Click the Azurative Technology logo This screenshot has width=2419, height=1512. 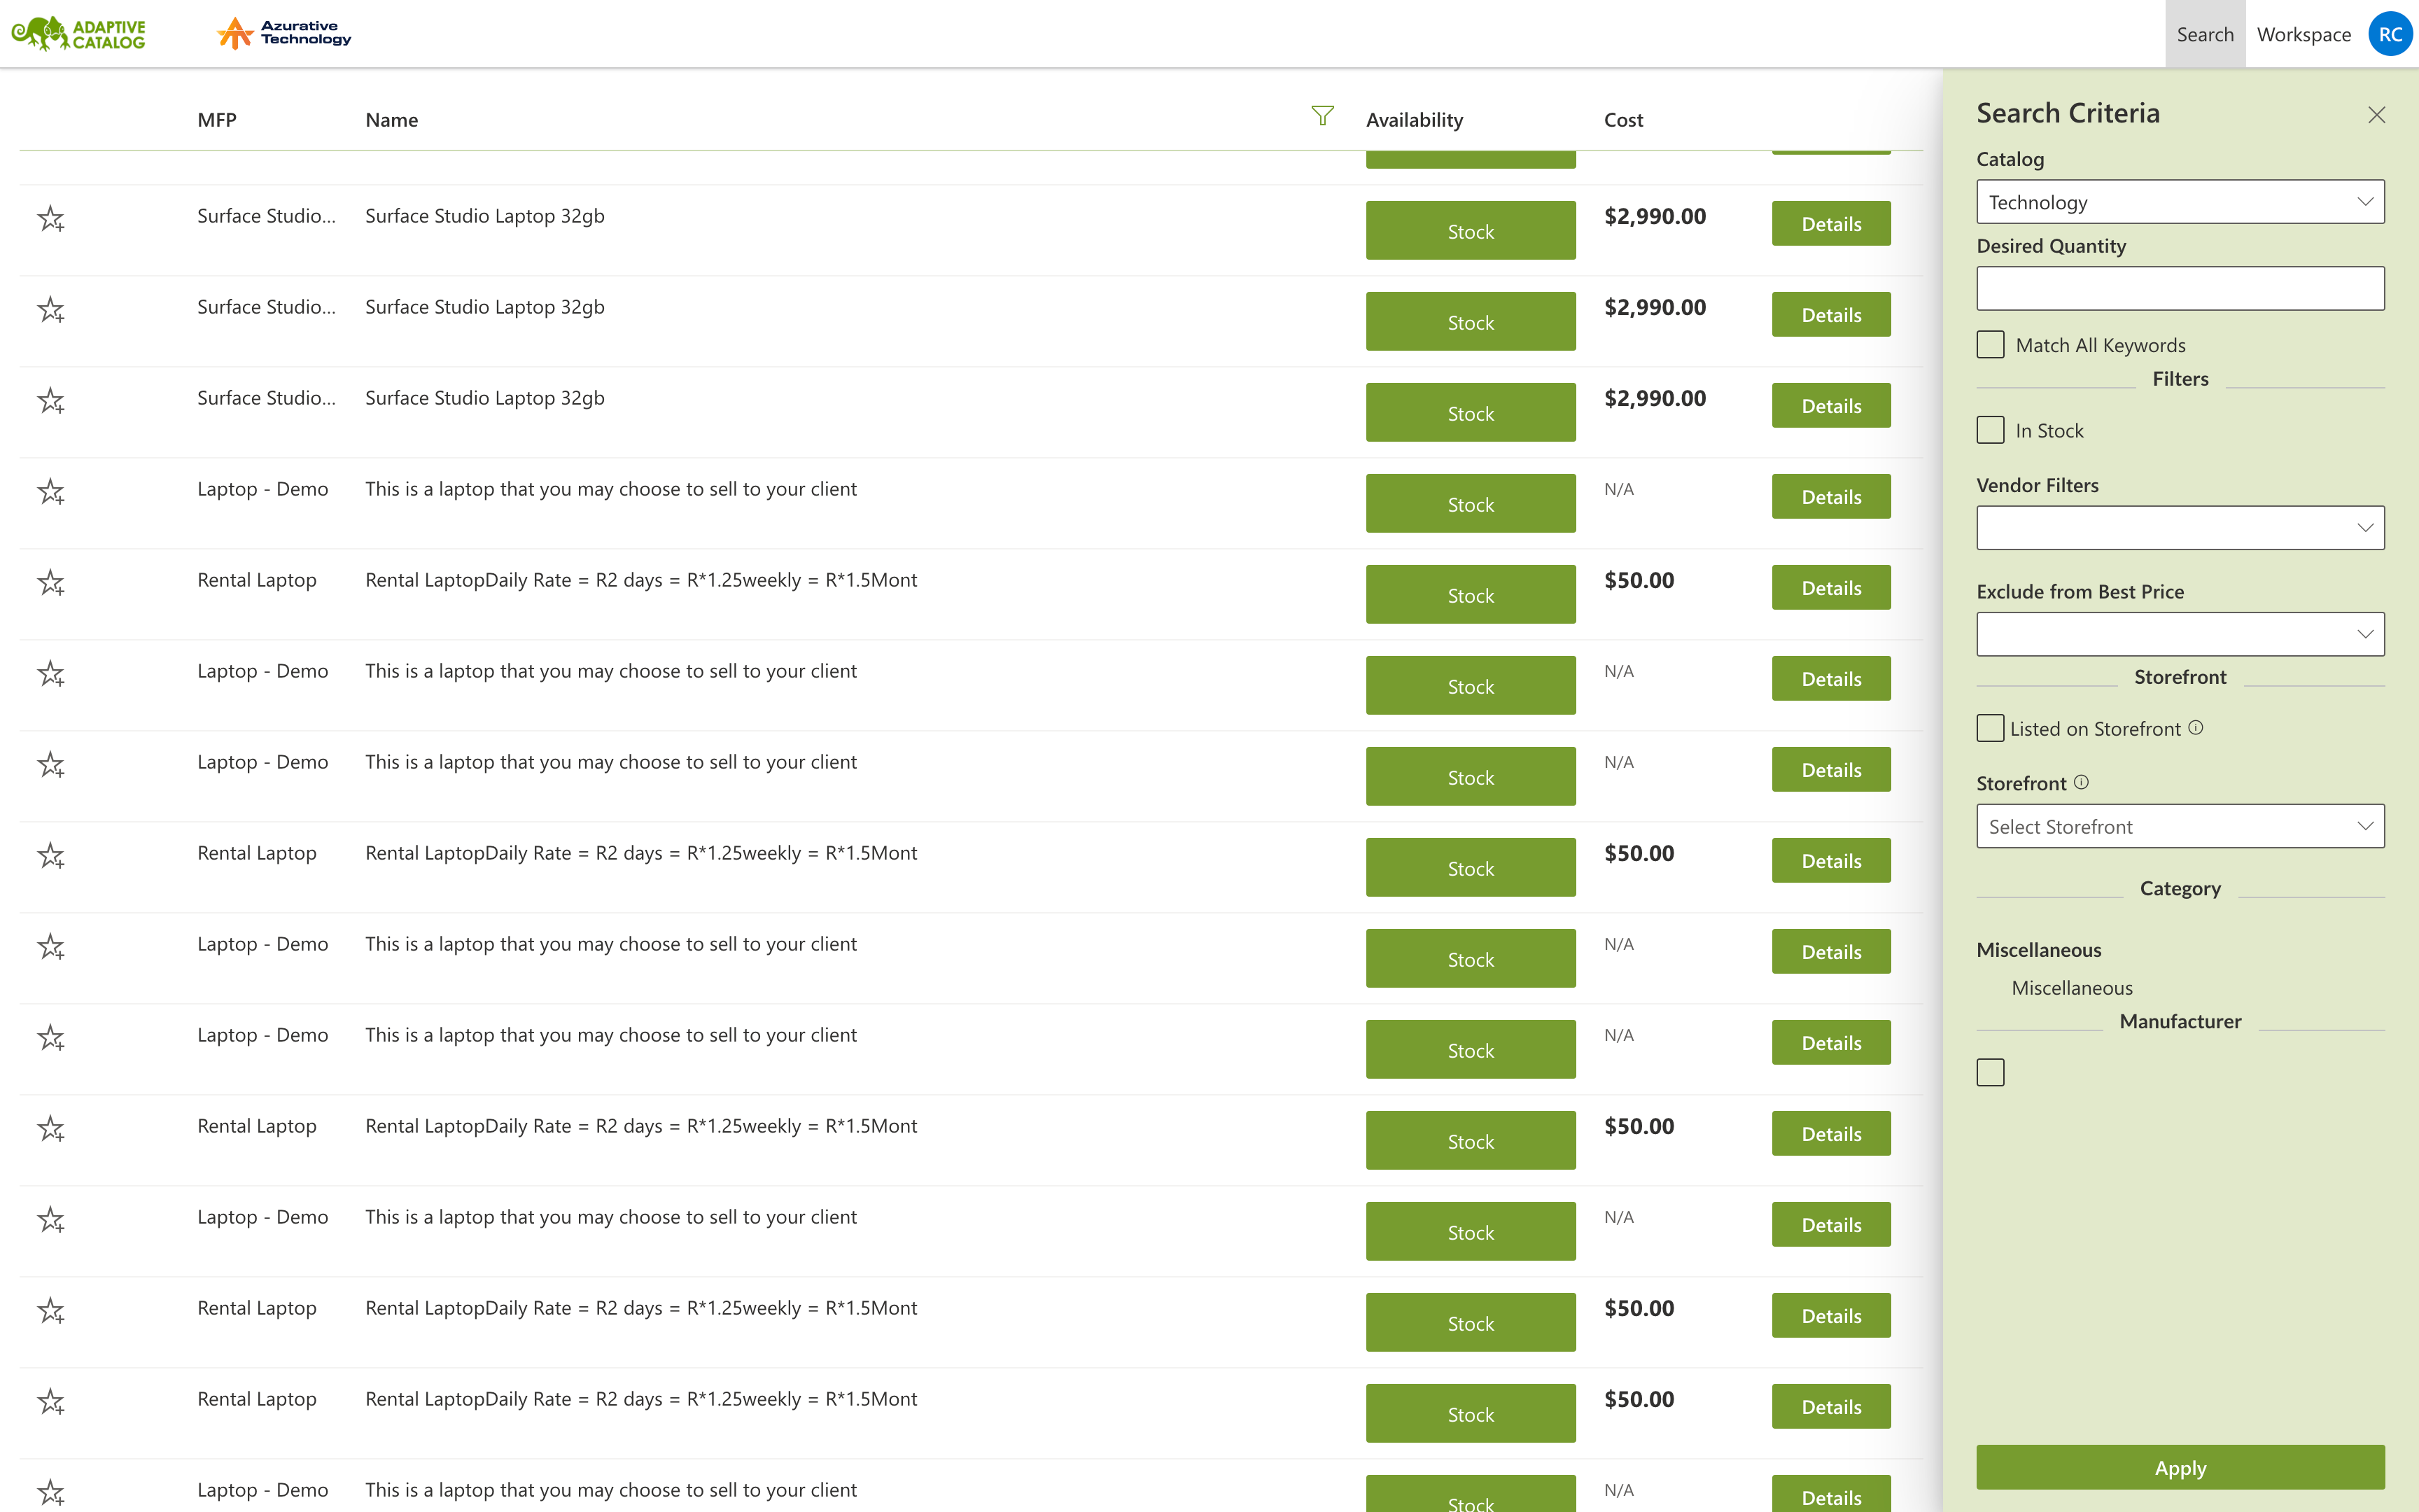[x=284, y=33]
